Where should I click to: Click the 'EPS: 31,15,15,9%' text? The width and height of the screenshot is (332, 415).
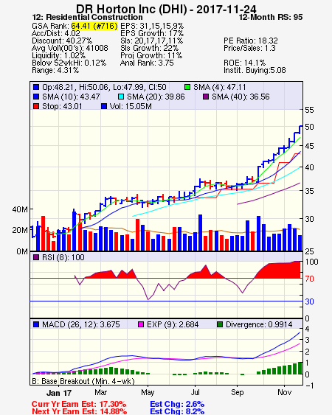152,26
